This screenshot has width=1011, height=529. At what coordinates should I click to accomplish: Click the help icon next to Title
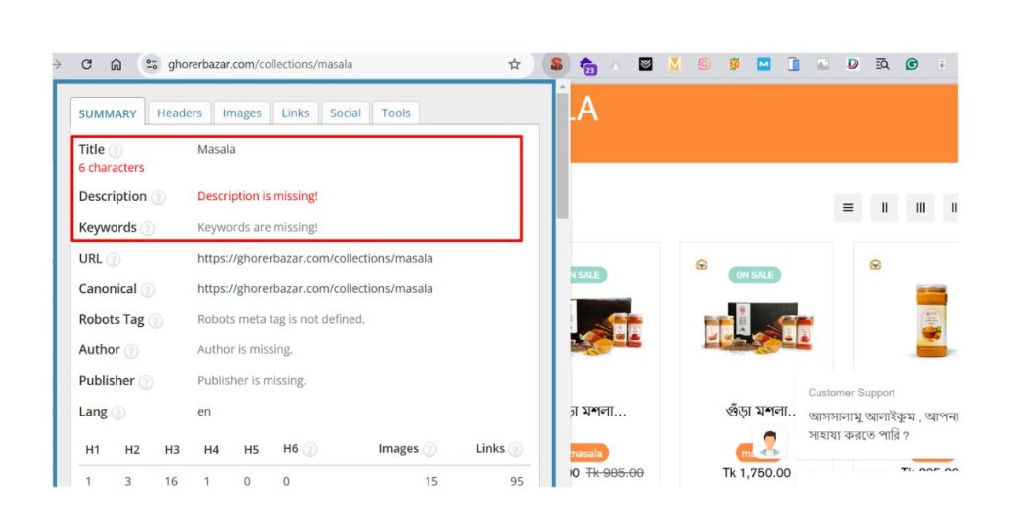click(x=116, y=151)
